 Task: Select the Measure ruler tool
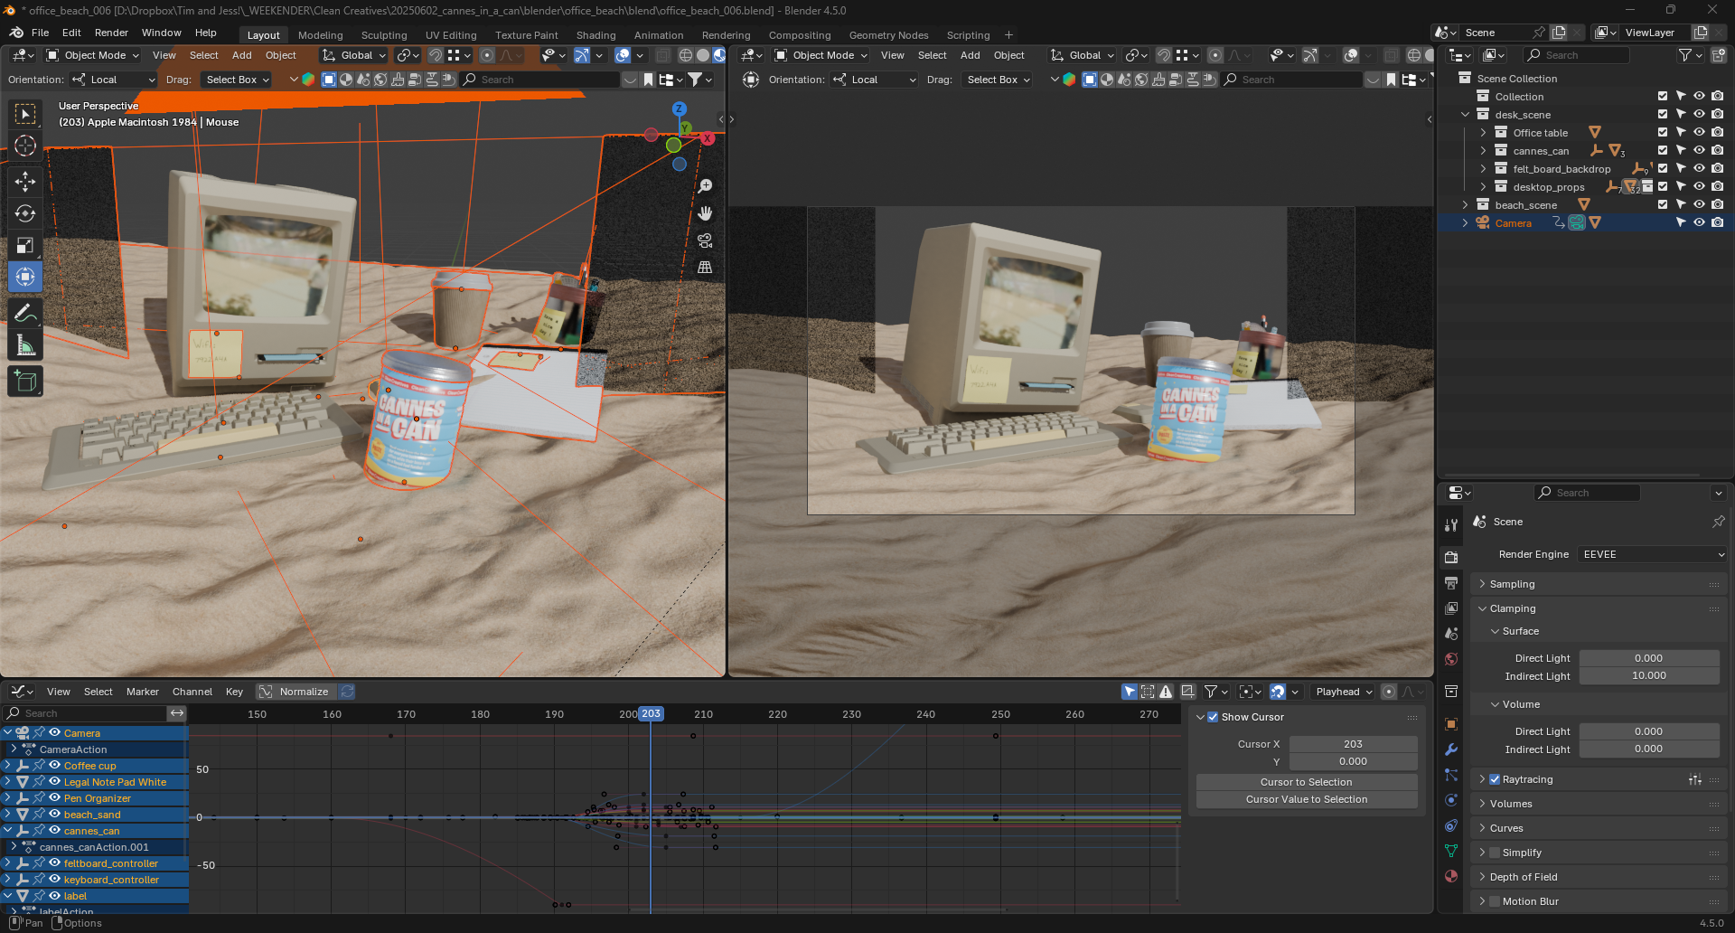click(x=25, y=345)
